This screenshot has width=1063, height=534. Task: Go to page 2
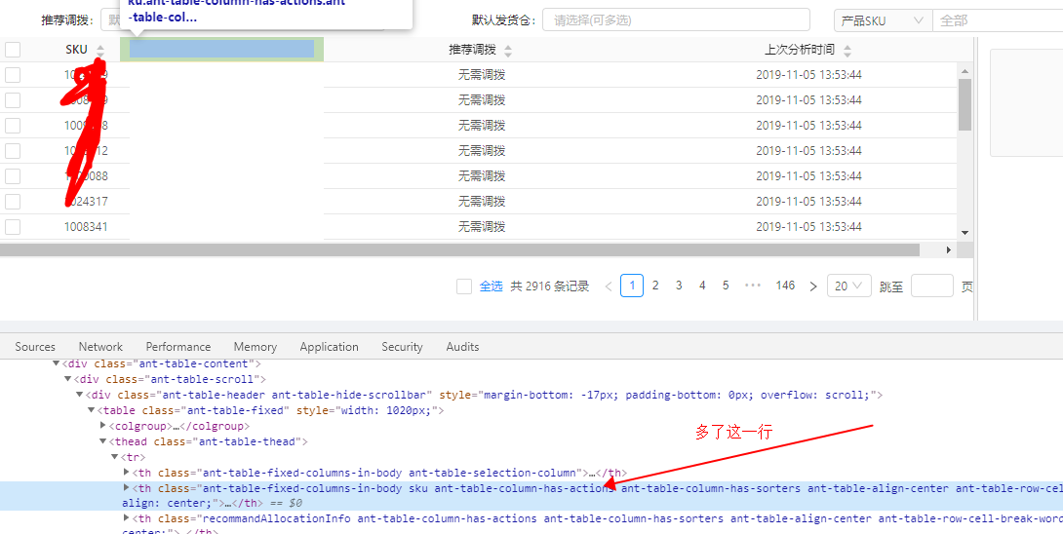655,286
